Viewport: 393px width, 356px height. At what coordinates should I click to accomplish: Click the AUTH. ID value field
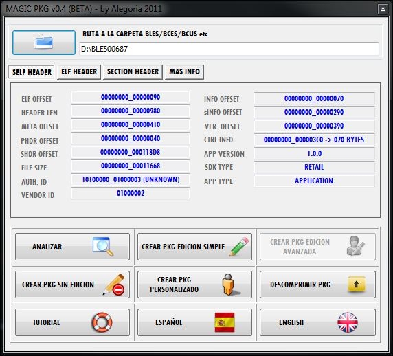coord(131,180)
